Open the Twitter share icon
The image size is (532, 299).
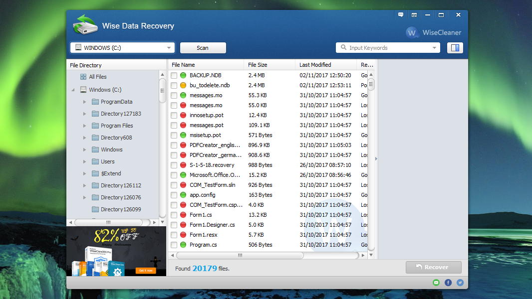point(460,283)
